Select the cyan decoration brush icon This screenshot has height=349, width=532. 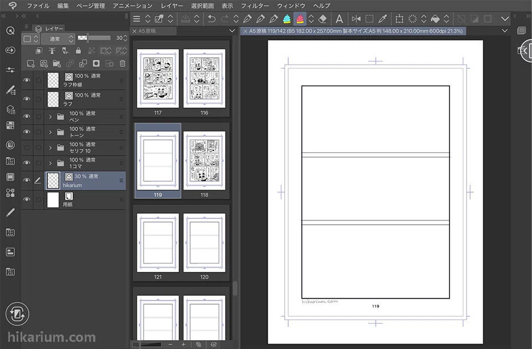[x=287, y=19]
